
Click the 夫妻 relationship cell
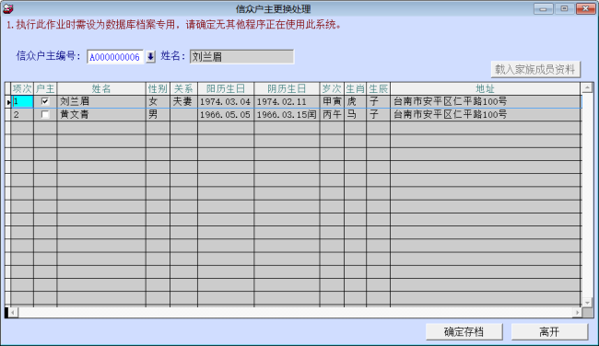(x=183, y=101)
